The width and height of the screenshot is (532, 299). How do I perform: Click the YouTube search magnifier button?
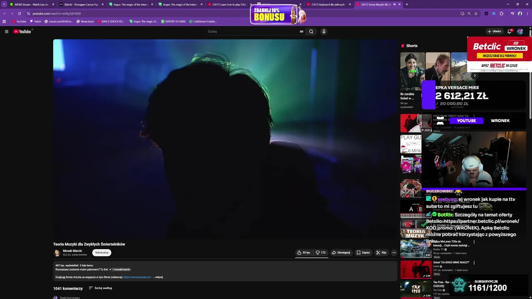311,32
